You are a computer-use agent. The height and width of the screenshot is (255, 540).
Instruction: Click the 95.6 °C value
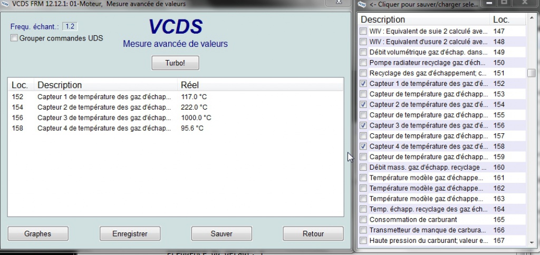point(192,129)
